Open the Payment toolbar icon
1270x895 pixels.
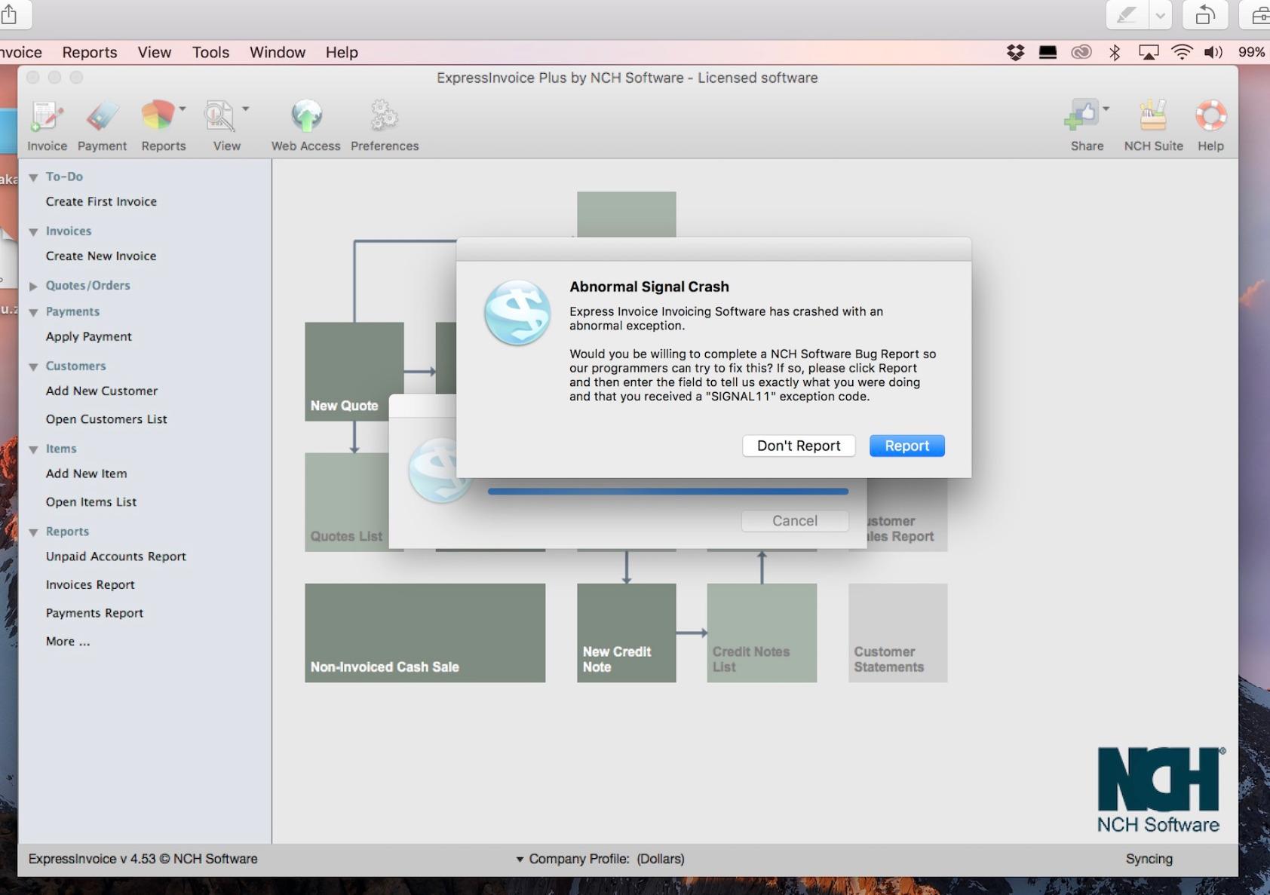102,117
